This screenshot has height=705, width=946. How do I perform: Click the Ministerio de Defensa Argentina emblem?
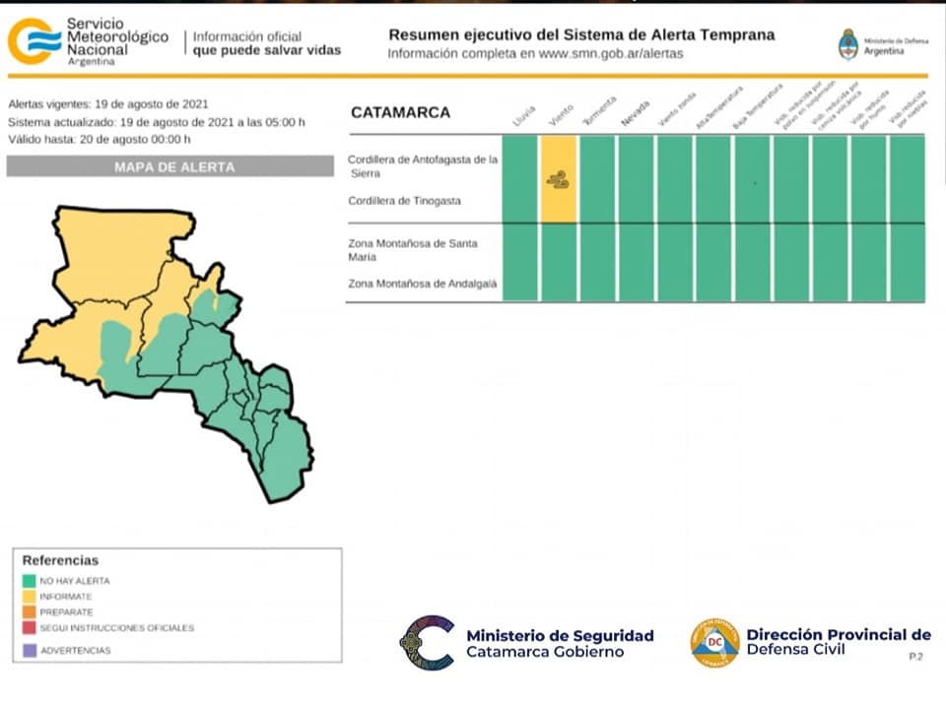847,44
